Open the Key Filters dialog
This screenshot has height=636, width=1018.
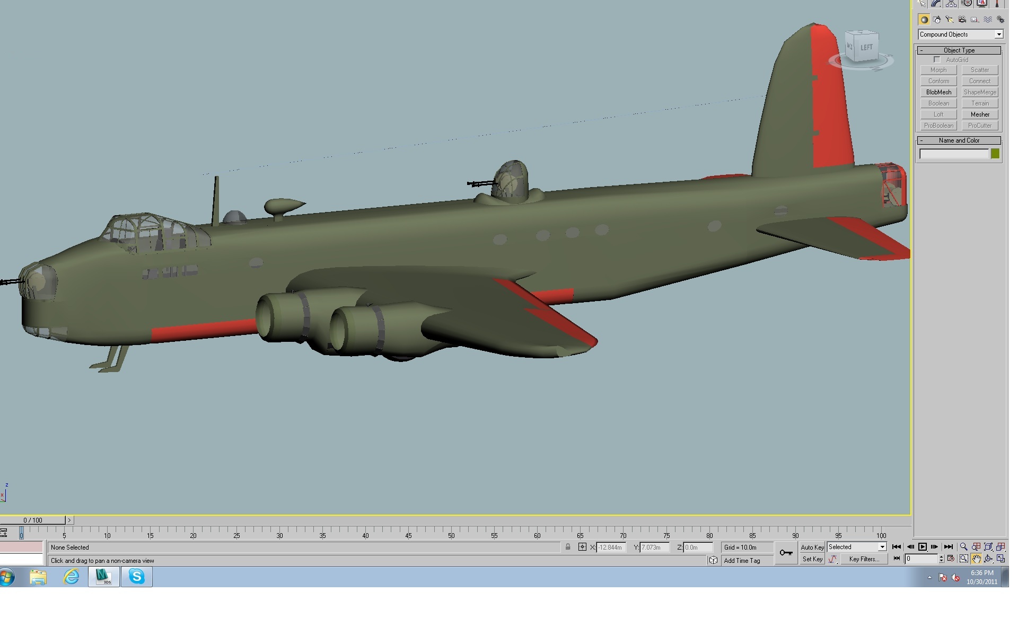pos(864,559)
